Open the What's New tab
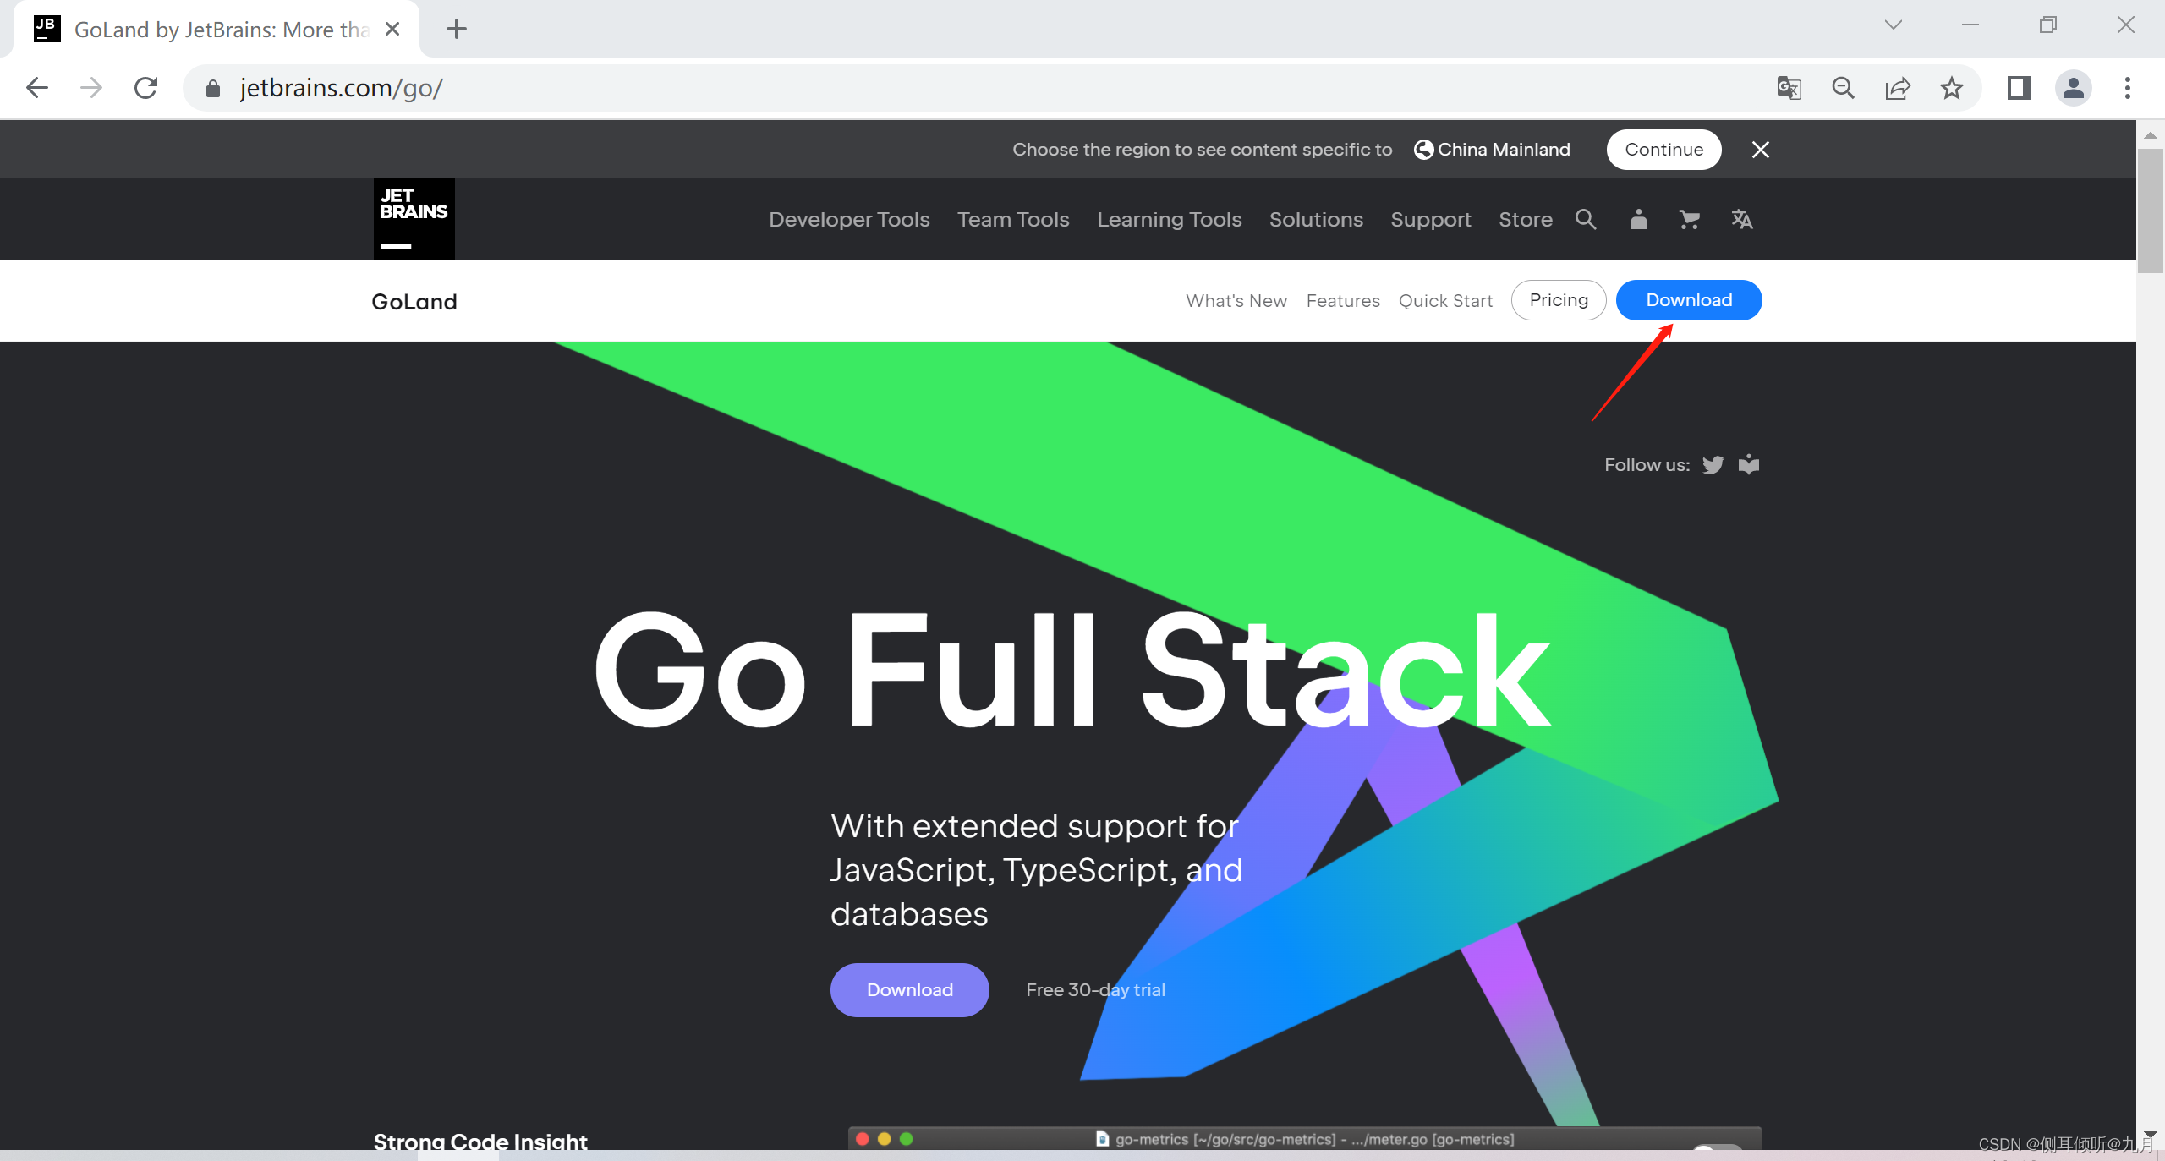 coord(1236,301)
